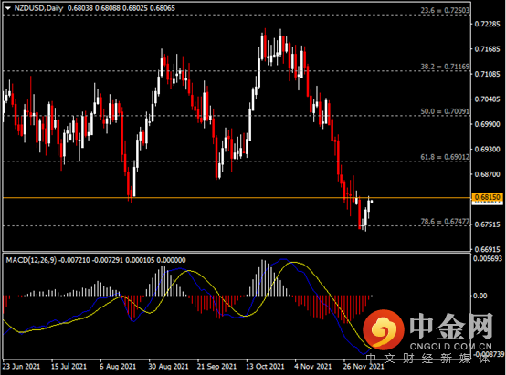This screenshot has height=375, width=506.
Task: Click the 26 Nov 2021 date label
Action: click(x=364, y=367)
